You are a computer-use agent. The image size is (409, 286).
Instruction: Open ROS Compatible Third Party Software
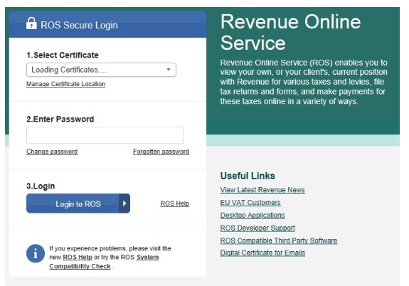[279, 240]
